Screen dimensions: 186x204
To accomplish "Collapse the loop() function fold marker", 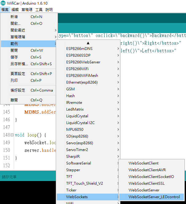I will 12,135.
